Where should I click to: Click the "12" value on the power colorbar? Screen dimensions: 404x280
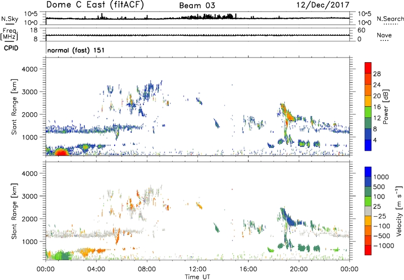pos(377,118)
